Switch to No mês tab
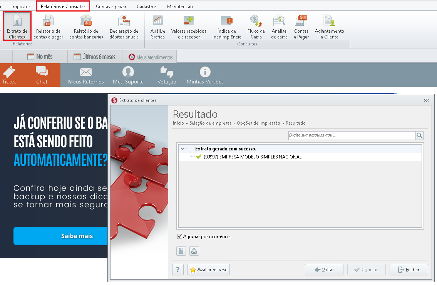 click(40, 57)
